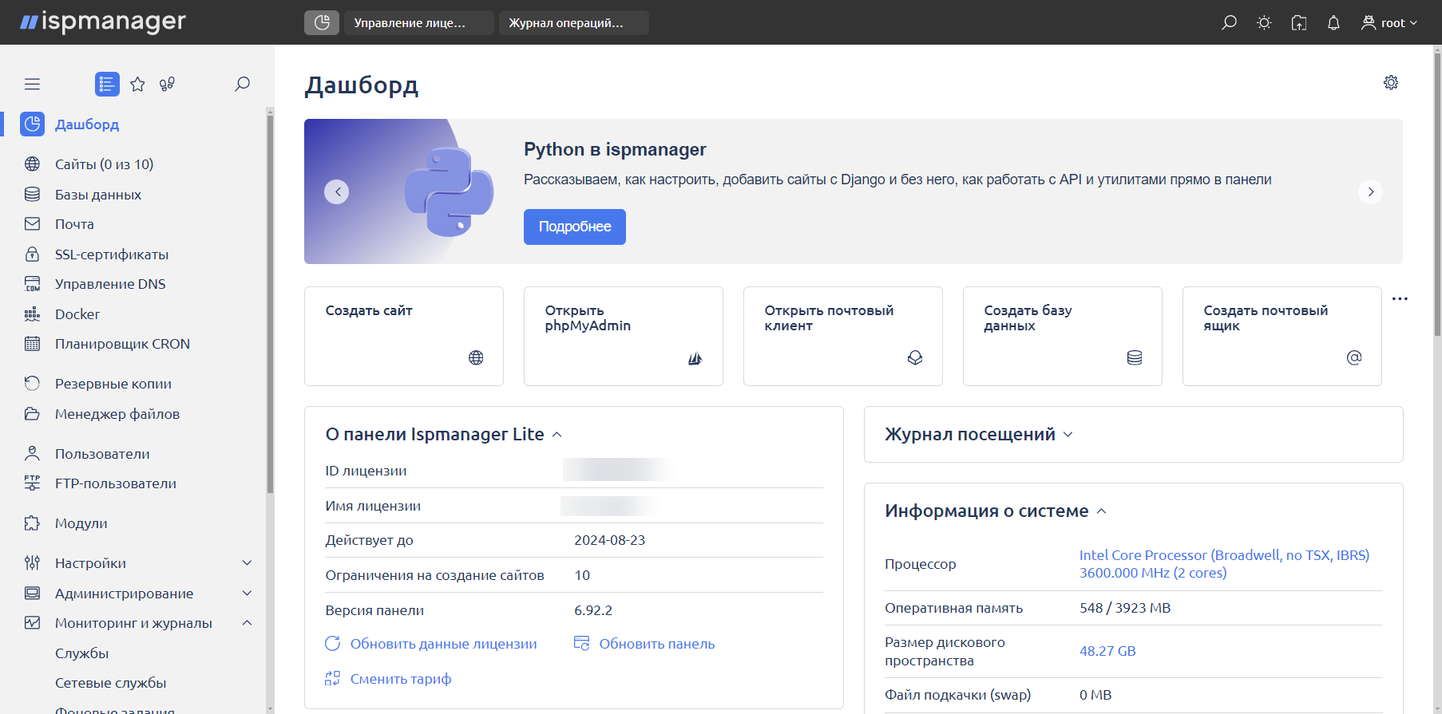Click Сменить тариф link
Image resolution: width=1442 pixels, height=714 pixels.
pyautogui.click(x=388, y=679)
